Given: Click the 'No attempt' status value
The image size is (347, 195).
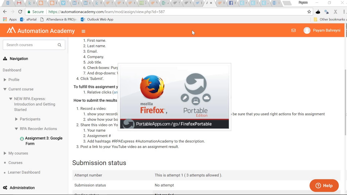Looking at the screenshot, I should click(x=164, y=185).
